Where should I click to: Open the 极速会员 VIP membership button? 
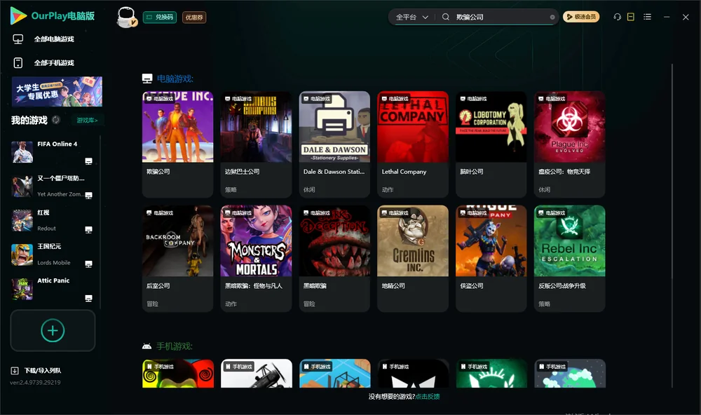click(581, 17)
